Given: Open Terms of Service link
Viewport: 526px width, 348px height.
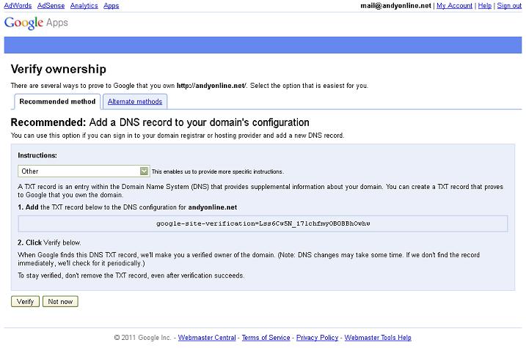Looking at the screenshot, I should pyautogui.click(x=266, y=338).
